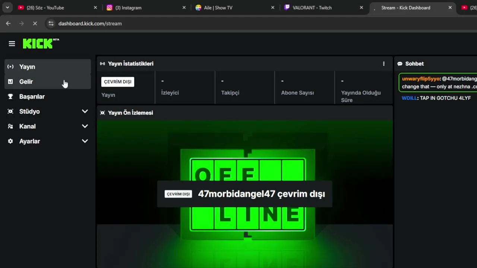The width and height of the screenshot is (477, 268).
Task: Open the Yayın İstatistikleri three-dot menu
Action: [384, 64]
